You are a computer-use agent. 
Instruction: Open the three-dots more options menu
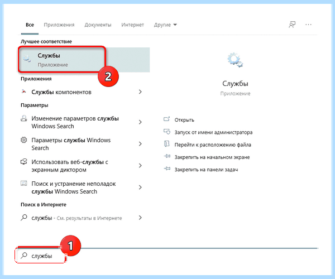click(308, 25)
